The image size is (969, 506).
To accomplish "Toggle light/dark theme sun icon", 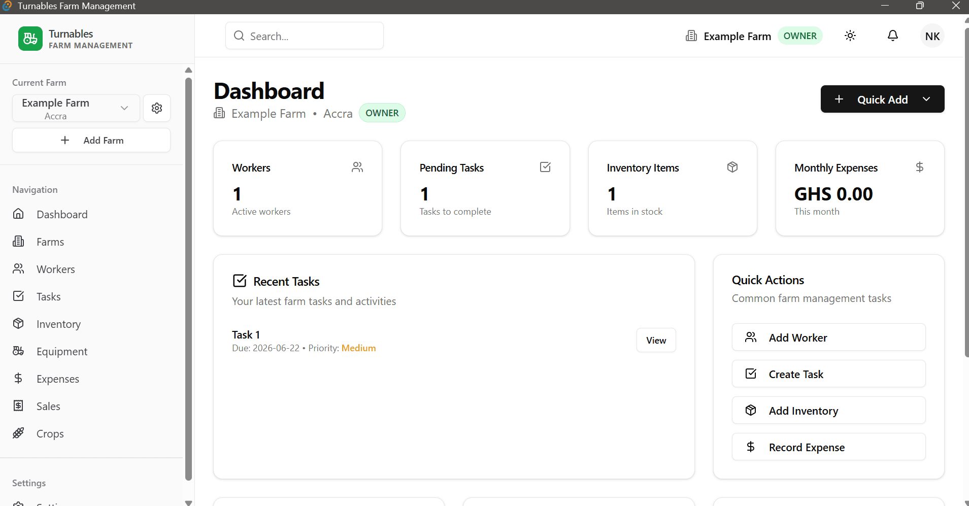I will click(850, 36).
